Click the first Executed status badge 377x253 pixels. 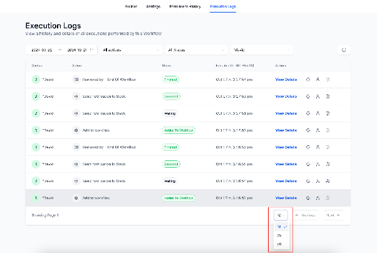[x=171, y=96]
